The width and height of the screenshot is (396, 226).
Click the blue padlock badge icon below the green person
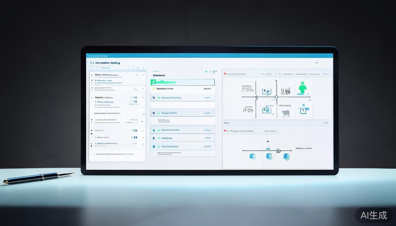click(303, 110)
